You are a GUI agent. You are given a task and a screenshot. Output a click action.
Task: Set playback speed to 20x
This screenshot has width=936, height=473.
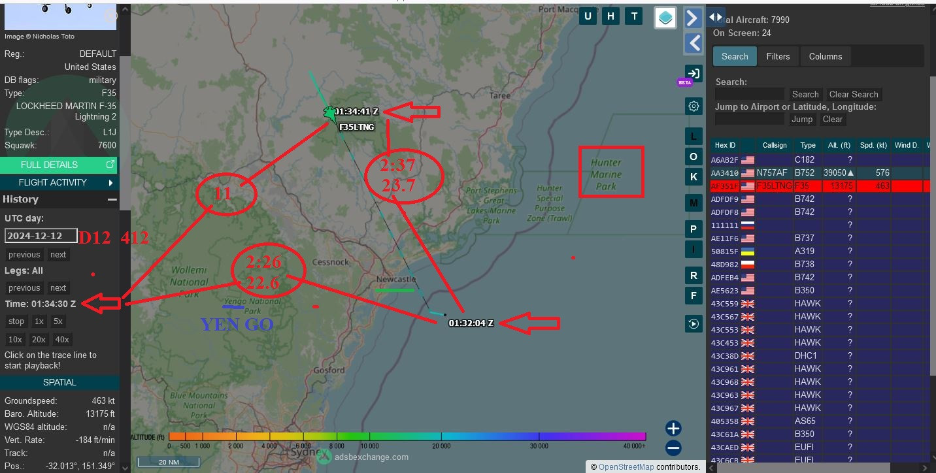(x=39, y=339)
